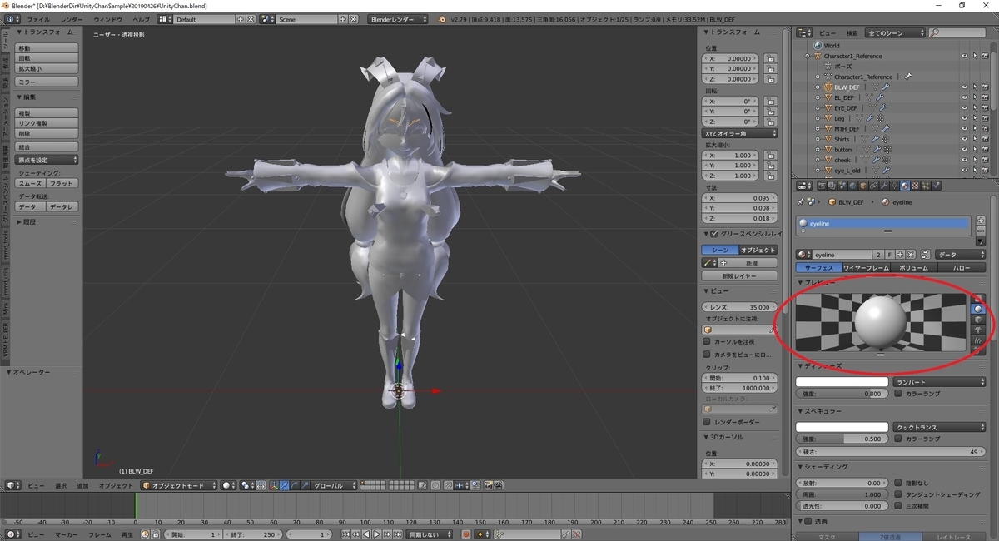Screen dimensions: 999x541
Task: Click the レンズ 35.000 field
Action: (x=739, y=307)
